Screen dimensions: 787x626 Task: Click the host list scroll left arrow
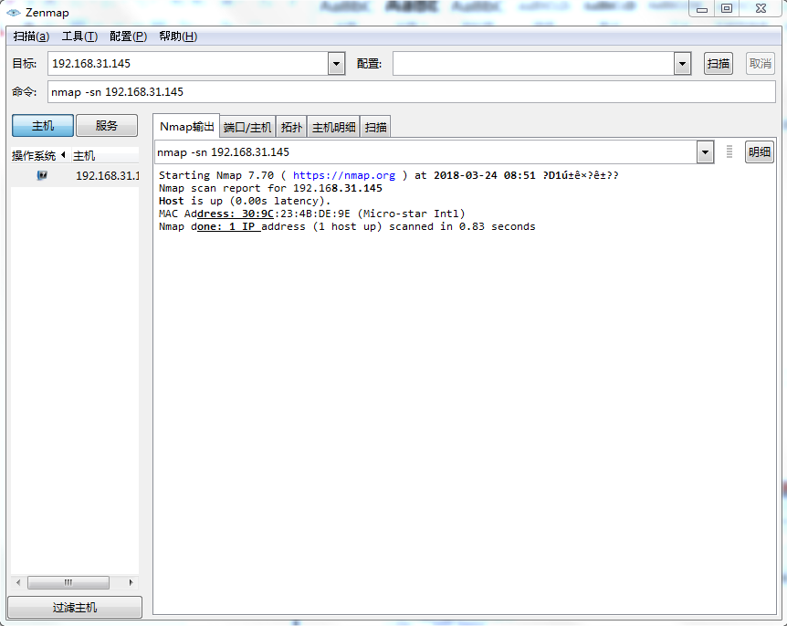pos(18,582)
